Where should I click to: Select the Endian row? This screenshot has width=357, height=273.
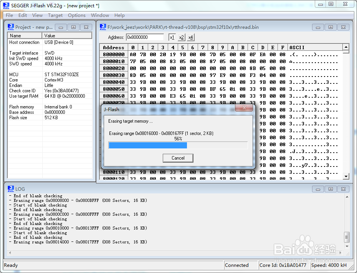pyautogui.click(x=50, y=85)
